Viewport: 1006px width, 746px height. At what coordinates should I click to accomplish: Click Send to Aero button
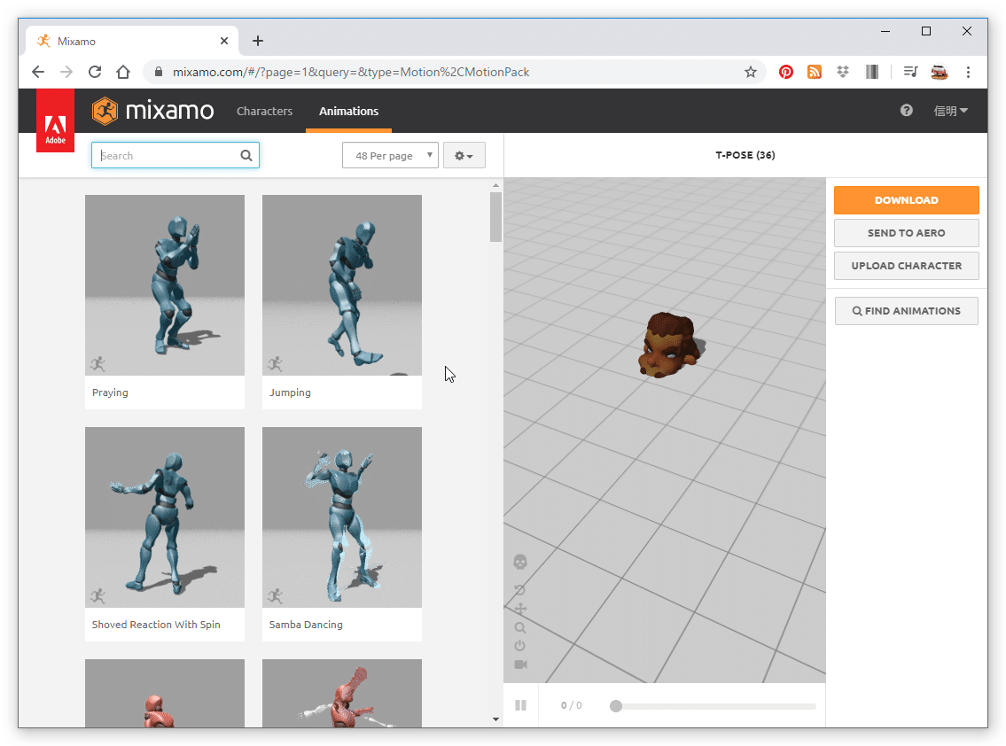906,233
